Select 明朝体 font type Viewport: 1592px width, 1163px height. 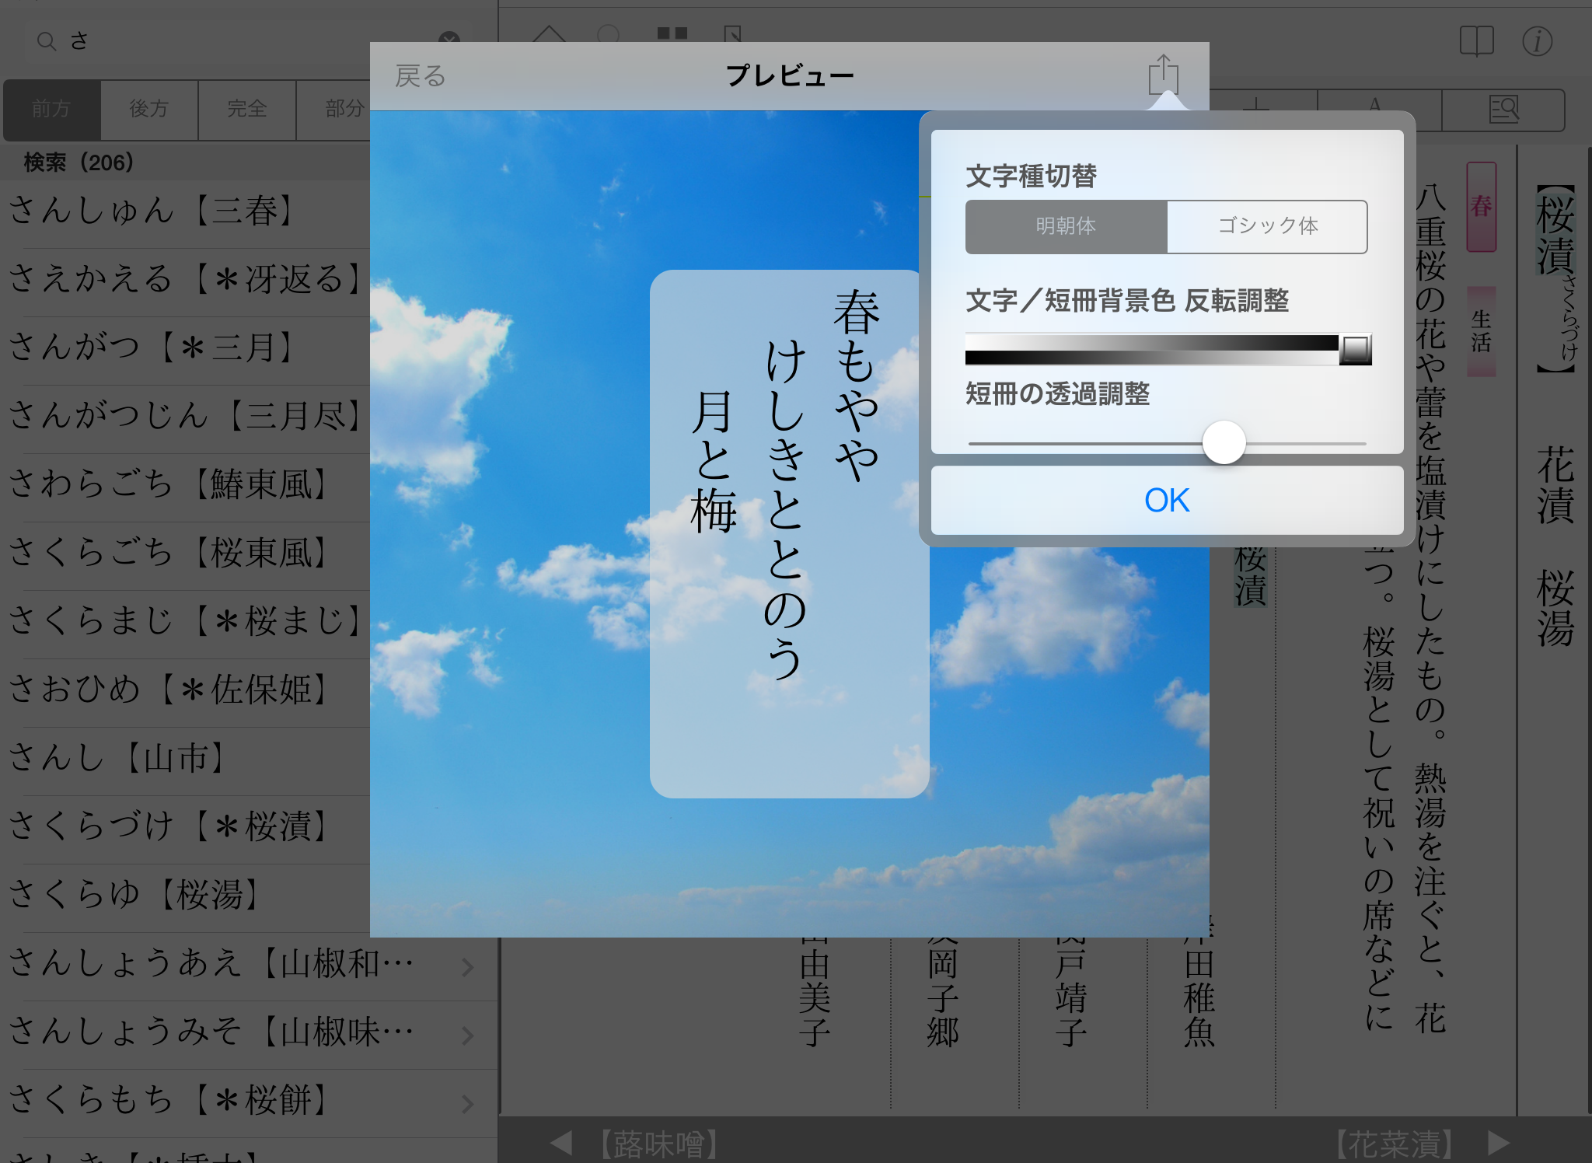click(x=1066, y=226)
